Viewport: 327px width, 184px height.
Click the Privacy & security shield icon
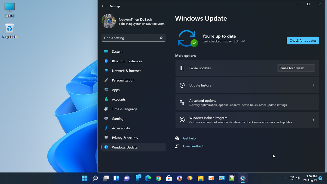[x=106, y=138]
